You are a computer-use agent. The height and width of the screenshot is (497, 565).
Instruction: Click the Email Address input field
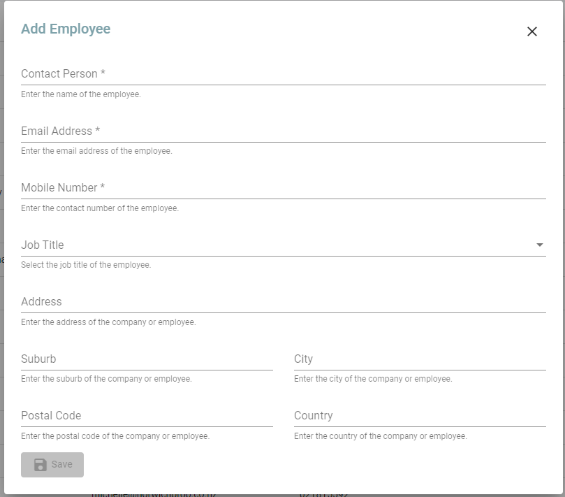tap(279, 131)
